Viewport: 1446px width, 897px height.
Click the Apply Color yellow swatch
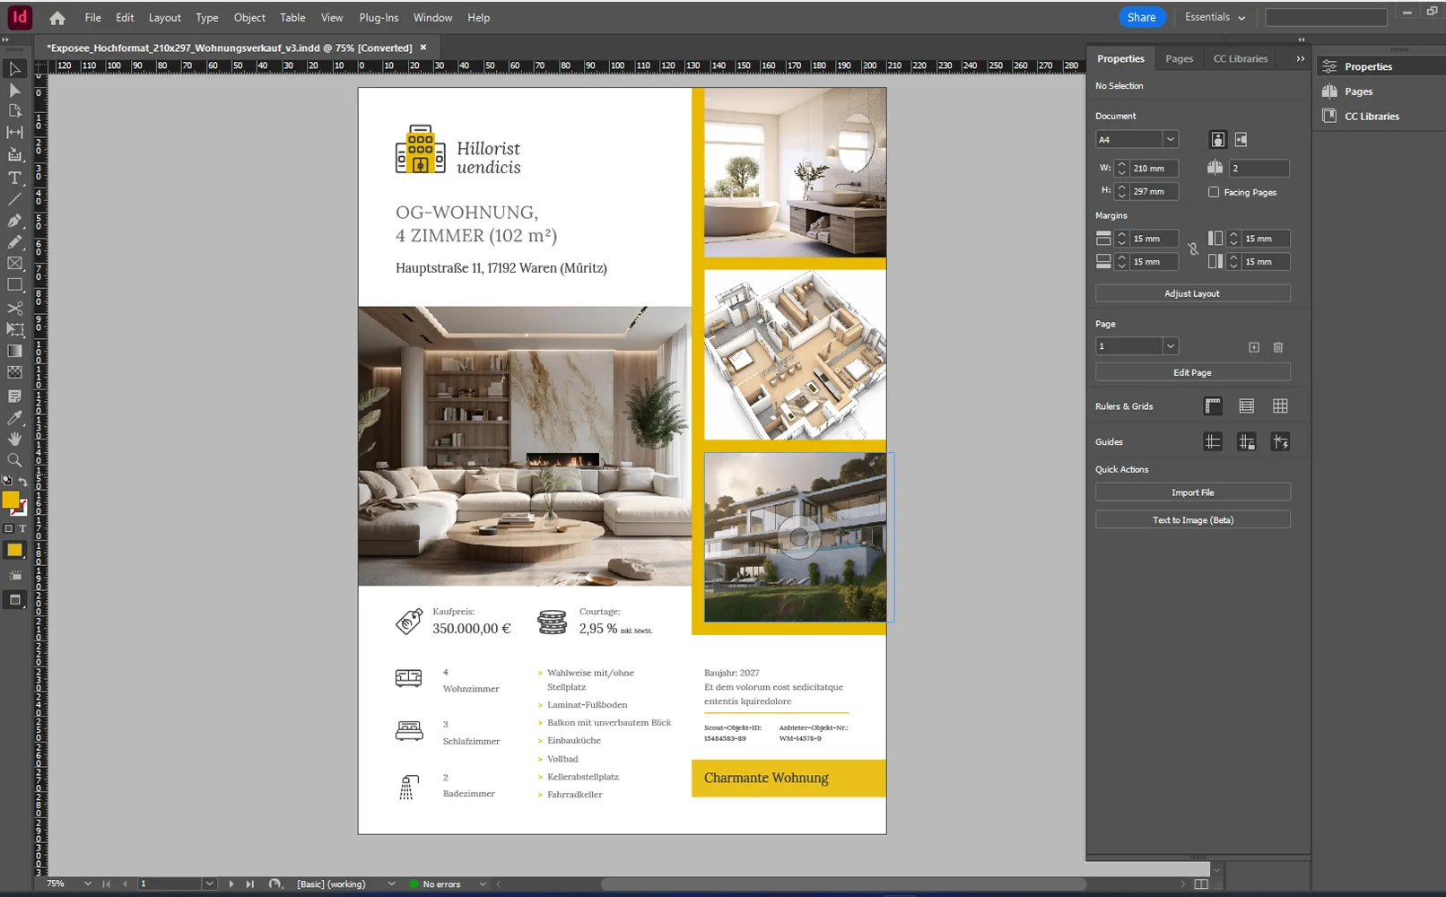click(14, 551)
